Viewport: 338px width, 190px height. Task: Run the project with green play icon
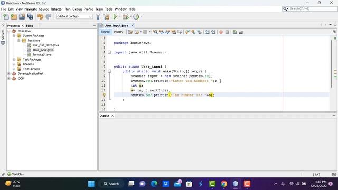(x=115, y=16)
